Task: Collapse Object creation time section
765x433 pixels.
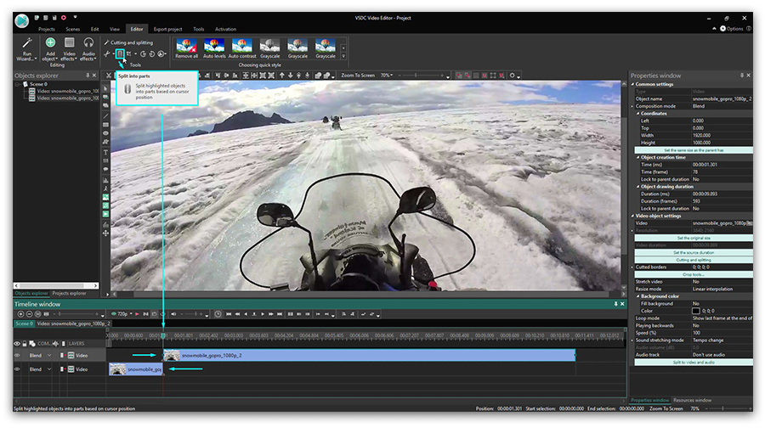Action: click(x=637, y=157)
